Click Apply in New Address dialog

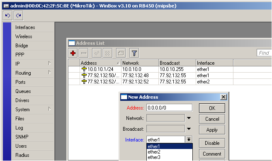click(x=212, y=130)
